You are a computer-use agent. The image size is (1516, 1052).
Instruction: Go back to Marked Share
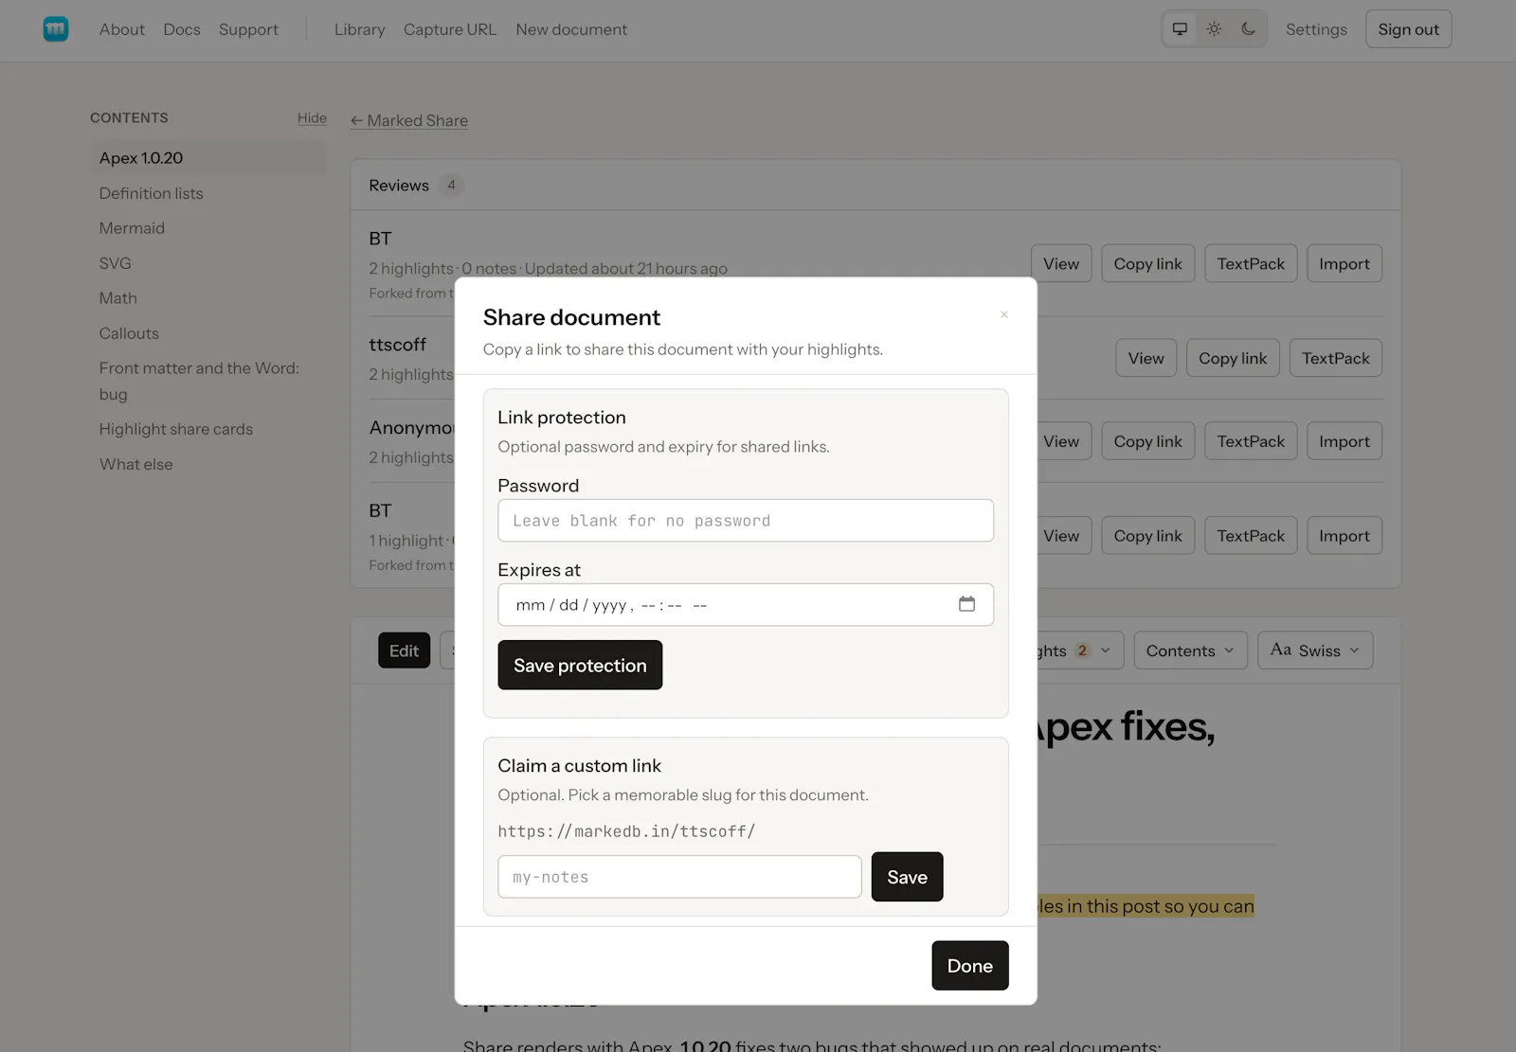tap(409, 120)
